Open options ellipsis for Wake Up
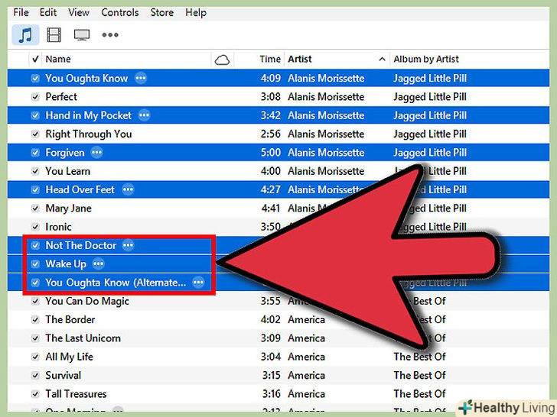This screenshot has height=417, width=557. tap(99, 263)
